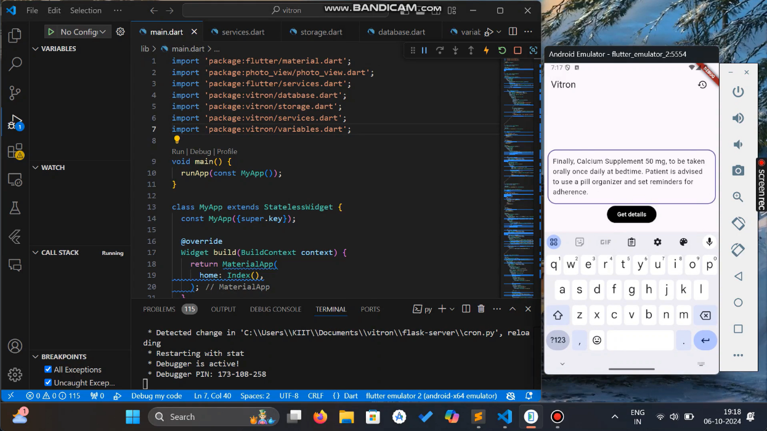The width and height of the screenshot is (767, 431).
Task: Click Dart language mode in status bar
Action: click(351, 396)
